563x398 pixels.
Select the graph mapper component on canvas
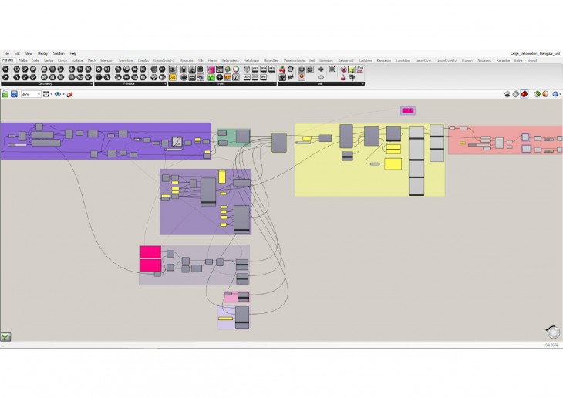(x=177, y=141)
